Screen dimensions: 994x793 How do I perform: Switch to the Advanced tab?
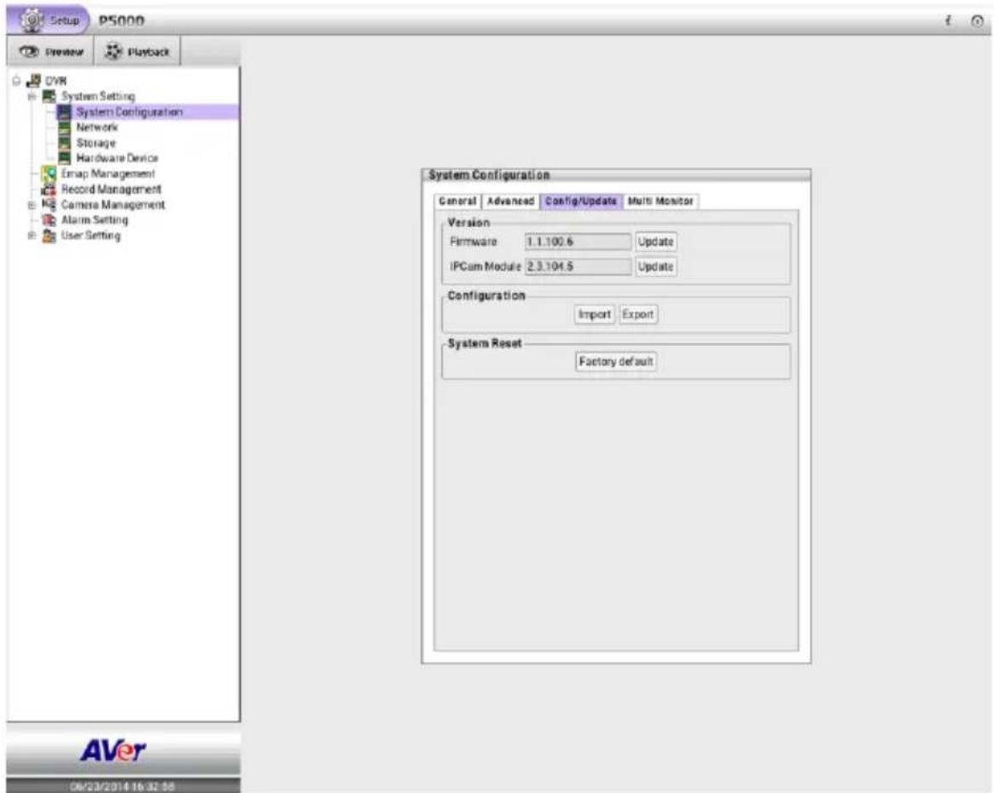510,201
